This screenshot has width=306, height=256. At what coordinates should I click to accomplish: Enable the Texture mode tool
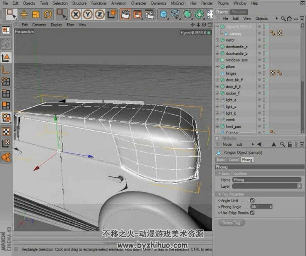coord(6,132)
